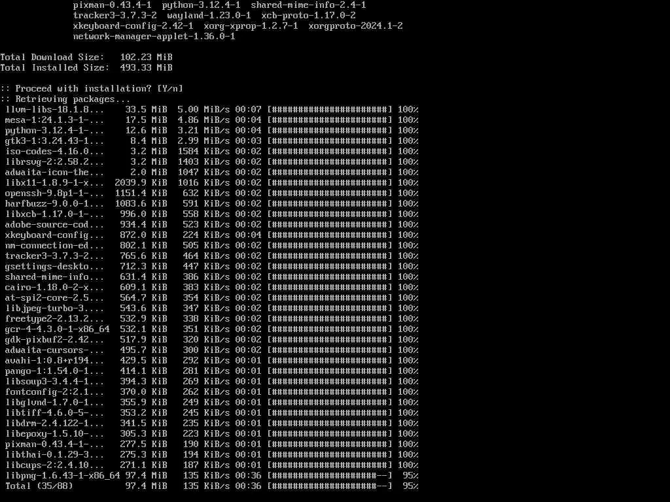Select the gtk3-1:3.24.43-1 row
The image size is (670, 502).
(212, 141)
